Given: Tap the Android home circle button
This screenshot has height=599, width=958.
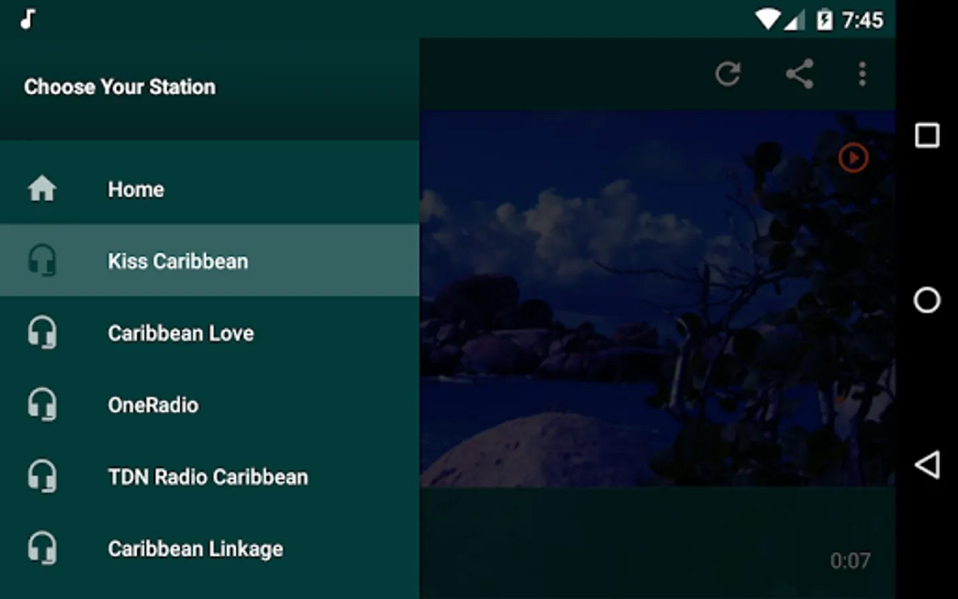Looking at the screenshot, I should pyautogui.click(x=927, y=300).
